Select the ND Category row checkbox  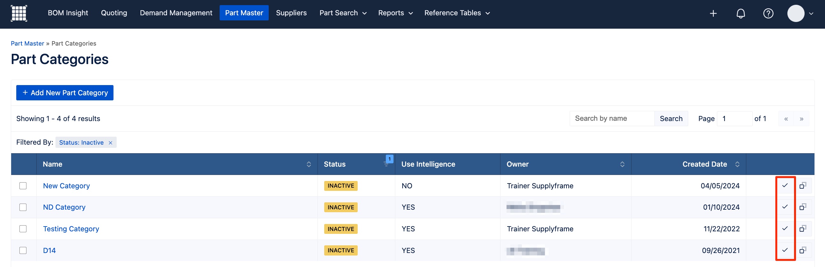click(23, 207)
